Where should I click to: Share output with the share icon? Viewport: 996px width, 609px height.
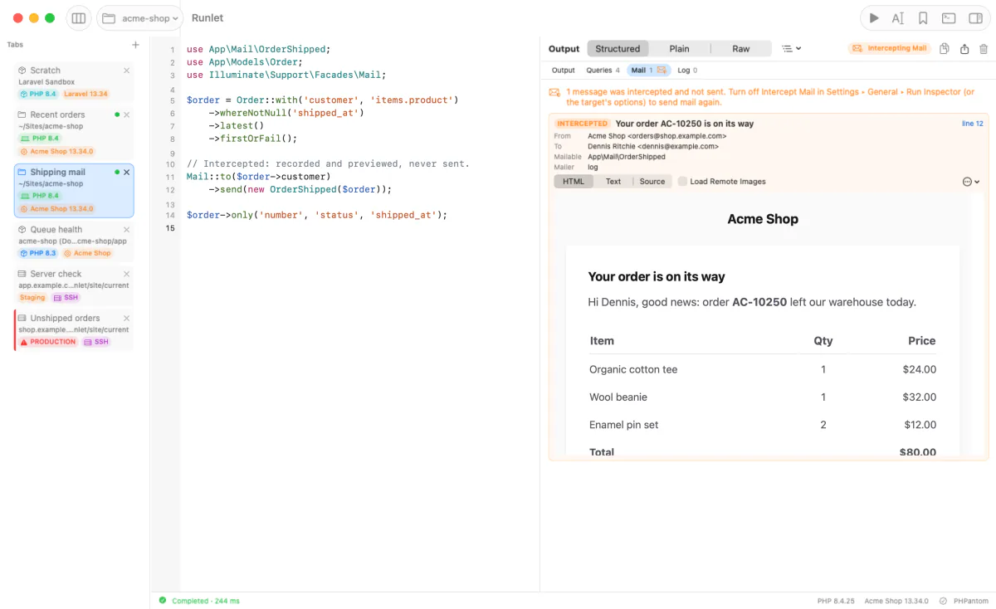coord(964,49)
